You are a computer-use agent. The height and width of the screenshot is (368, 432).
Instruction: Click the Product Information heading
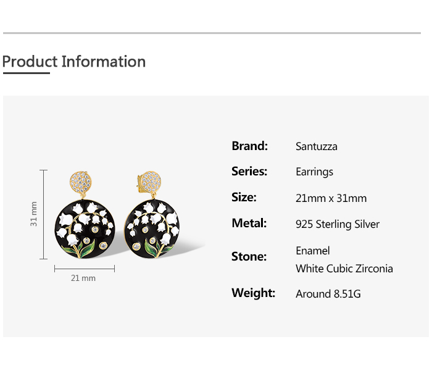tap(74, 62)
